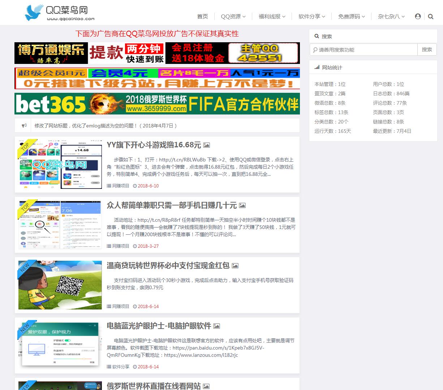Click magnifier icon in the 搜索 widget header
The height and width of the screenshot is (390, 443).
tap(317, 36)
